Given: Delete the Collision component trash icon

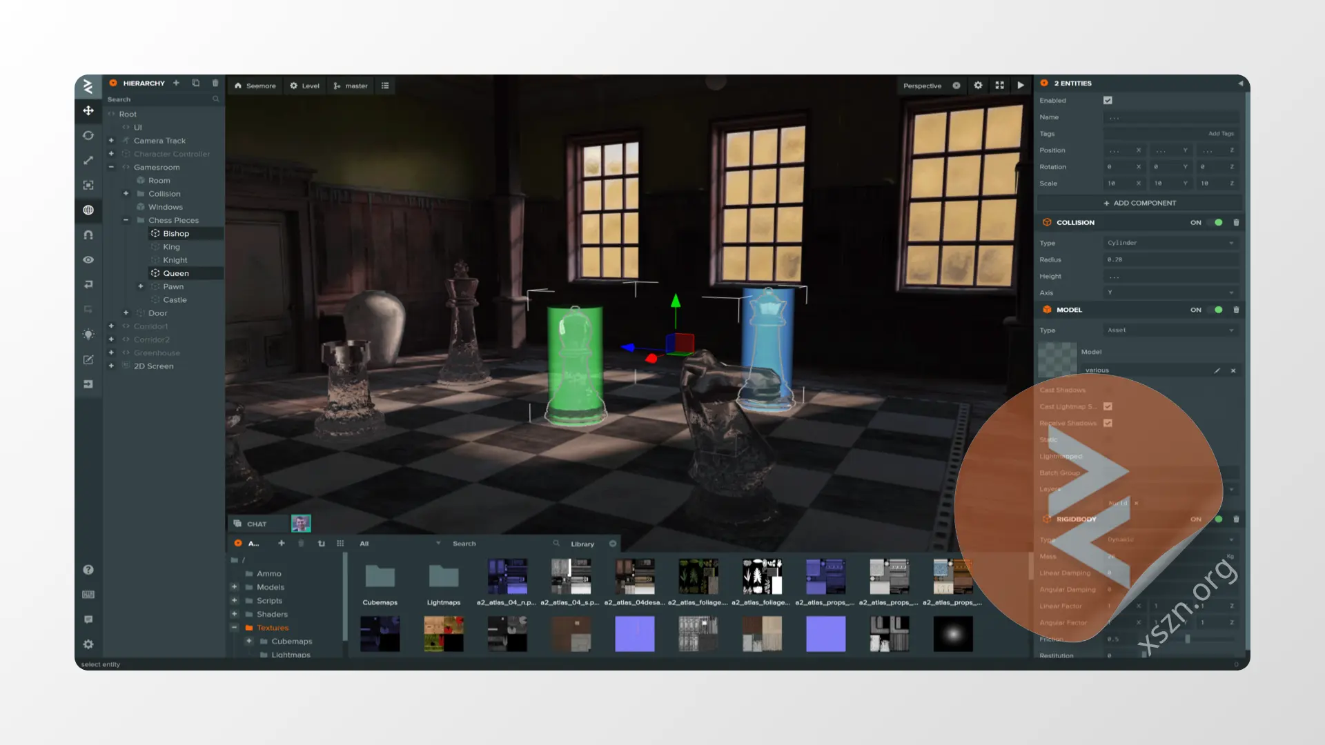Looking at the screenshot, I should click(x=1236, y=222).
